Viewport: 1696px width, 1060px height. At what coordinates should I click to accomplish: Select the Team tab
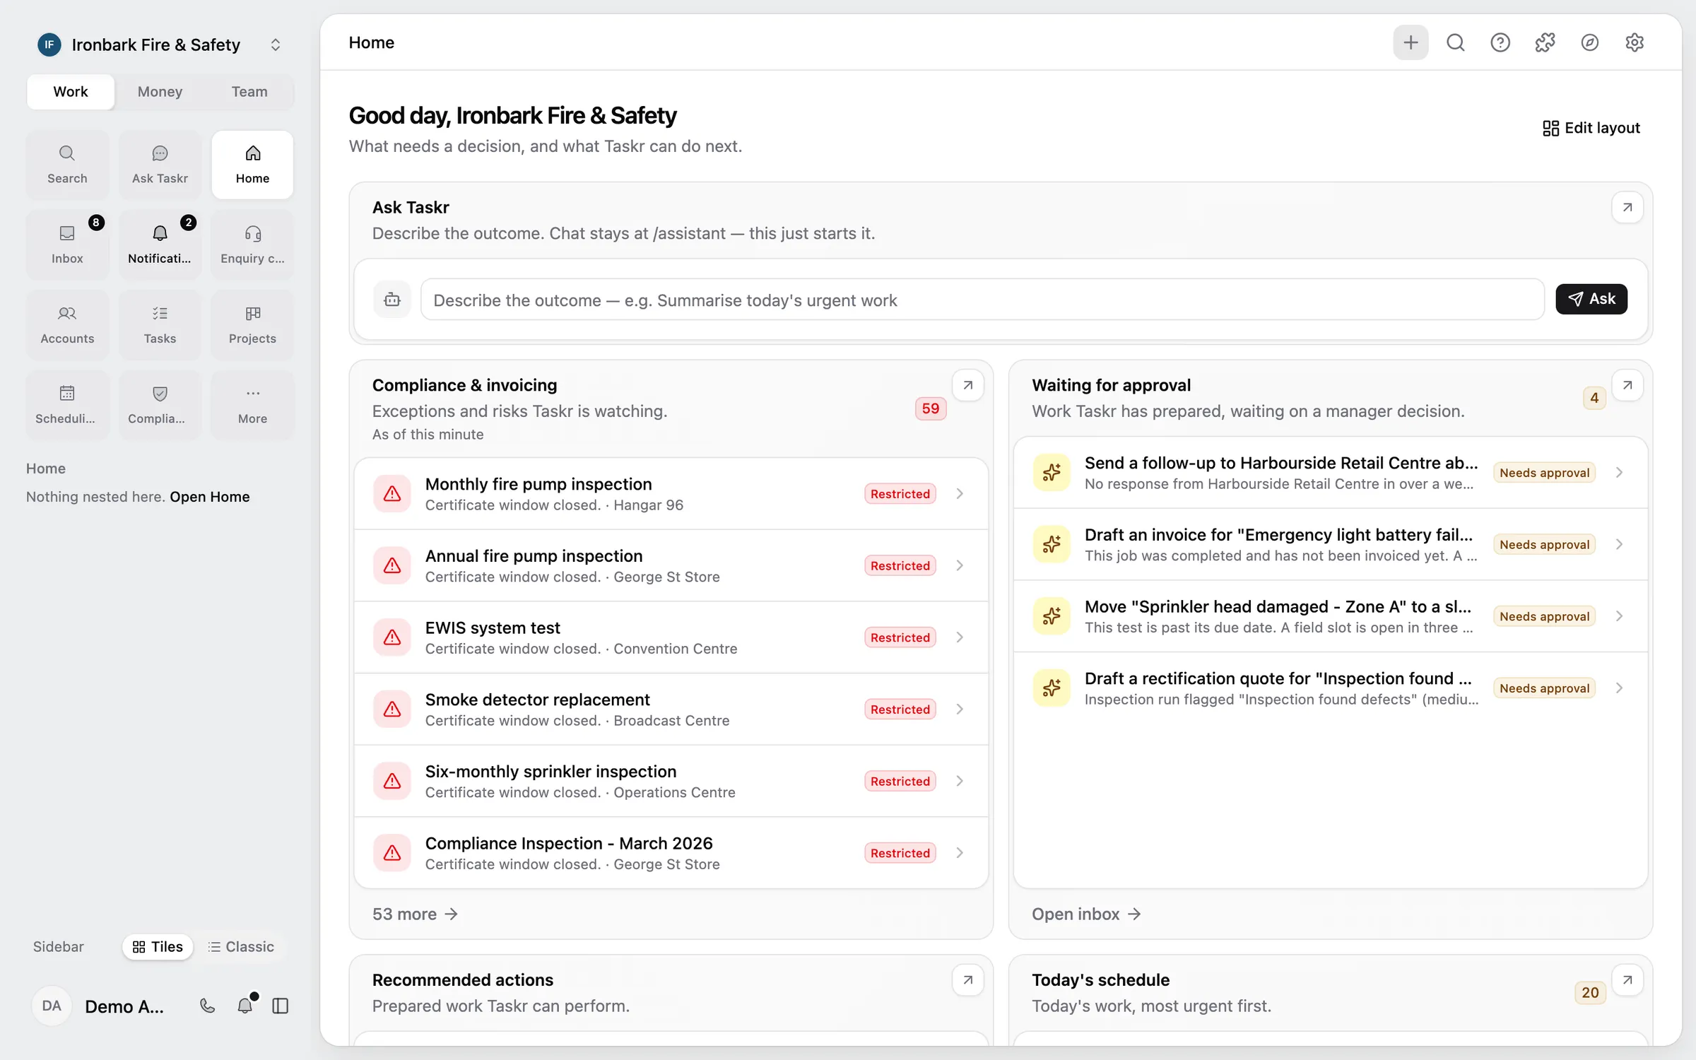tap(249, 91)
